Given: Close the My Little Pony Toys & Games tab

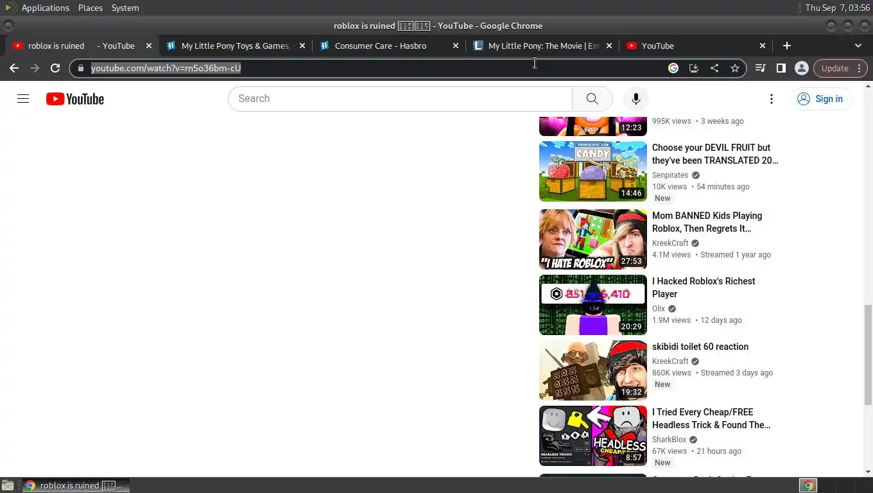Looking at the screenshot, I should (302, 46).
